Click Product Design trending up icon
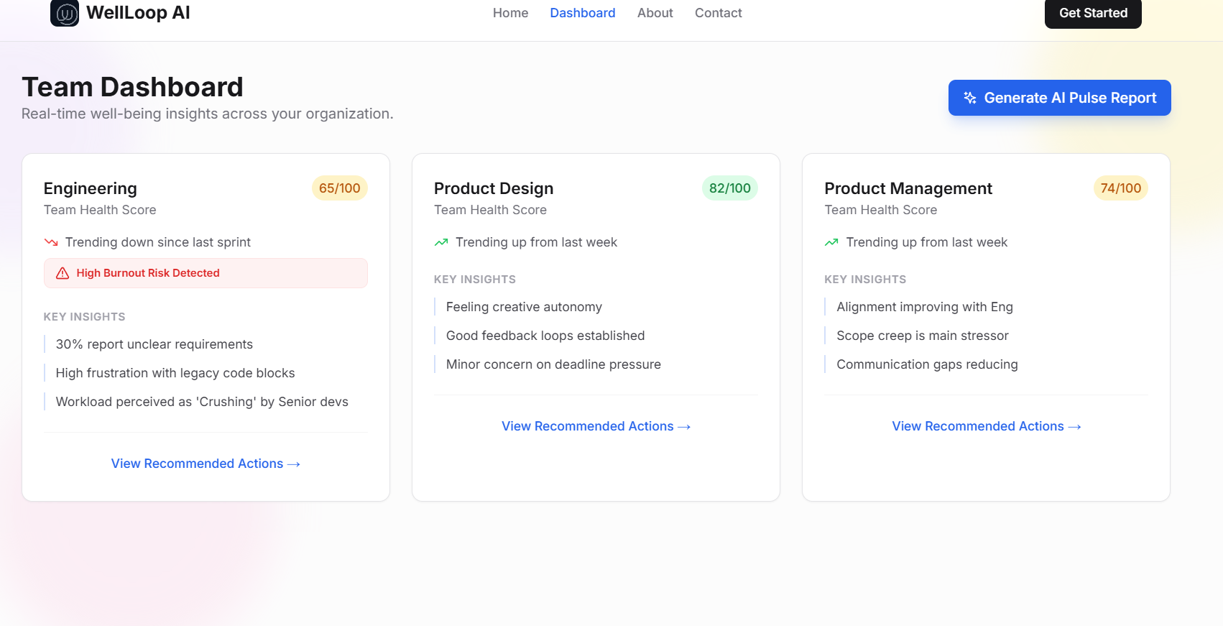The width and height of the screenshot is (1223, 626). click(441, 242)
